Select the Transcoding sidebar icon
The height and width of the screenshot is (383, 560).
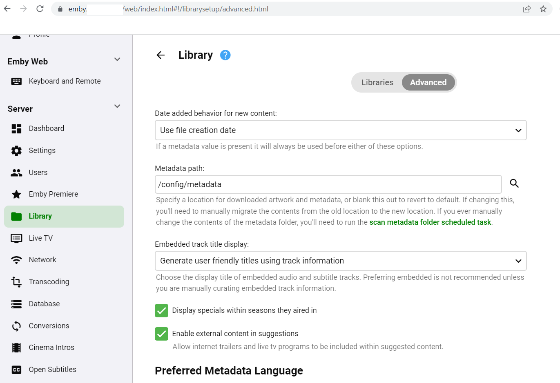(16, 281)
